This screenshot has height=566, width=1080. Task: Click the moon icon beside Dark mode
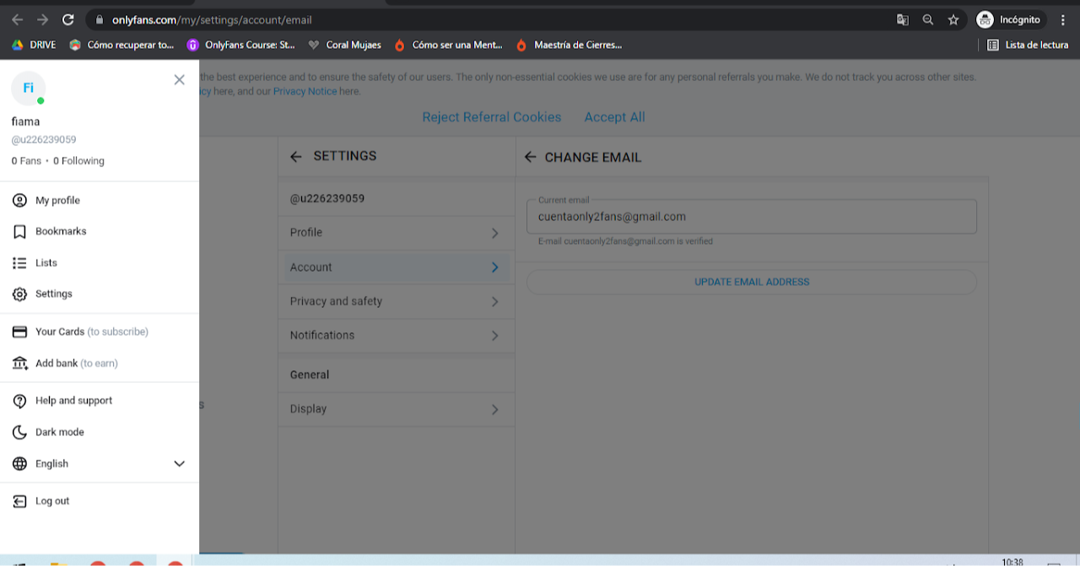pos(20,432)
